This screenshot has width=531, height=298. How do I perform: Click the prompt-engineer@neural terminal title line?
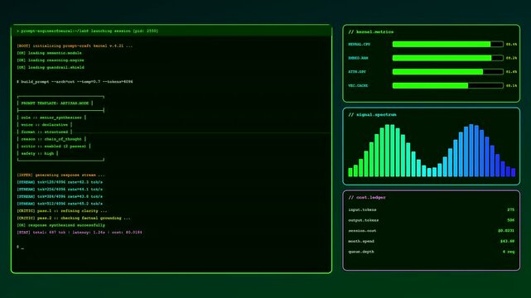(87, 31)
